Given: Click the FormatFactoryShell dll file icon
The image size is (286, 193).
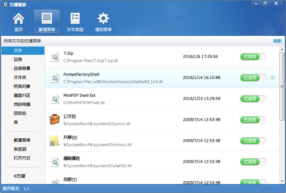Looking at the screenshot, I should pyautogui.click(x=55, y=78).
